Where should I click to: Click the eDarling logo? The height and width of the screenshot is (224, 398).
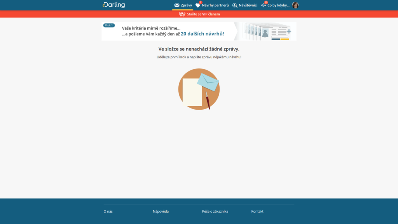tap(114, 5)
